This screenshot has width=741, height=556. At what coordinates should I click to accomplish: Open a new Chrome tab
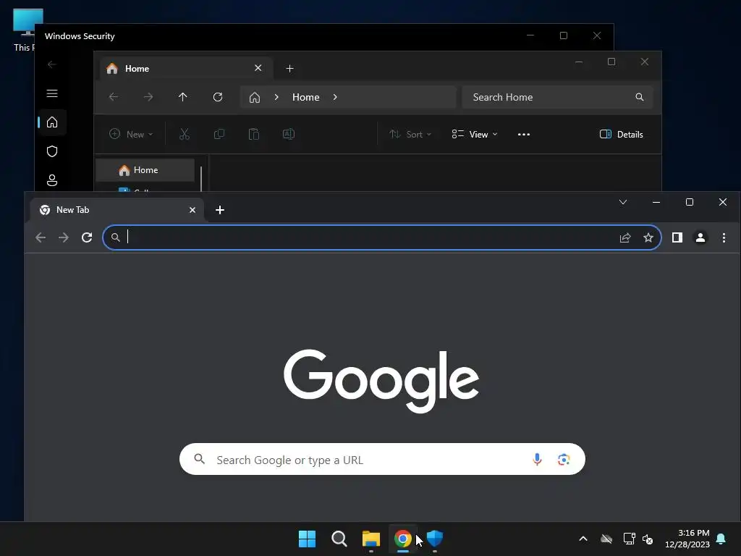(x=220, y=210)
